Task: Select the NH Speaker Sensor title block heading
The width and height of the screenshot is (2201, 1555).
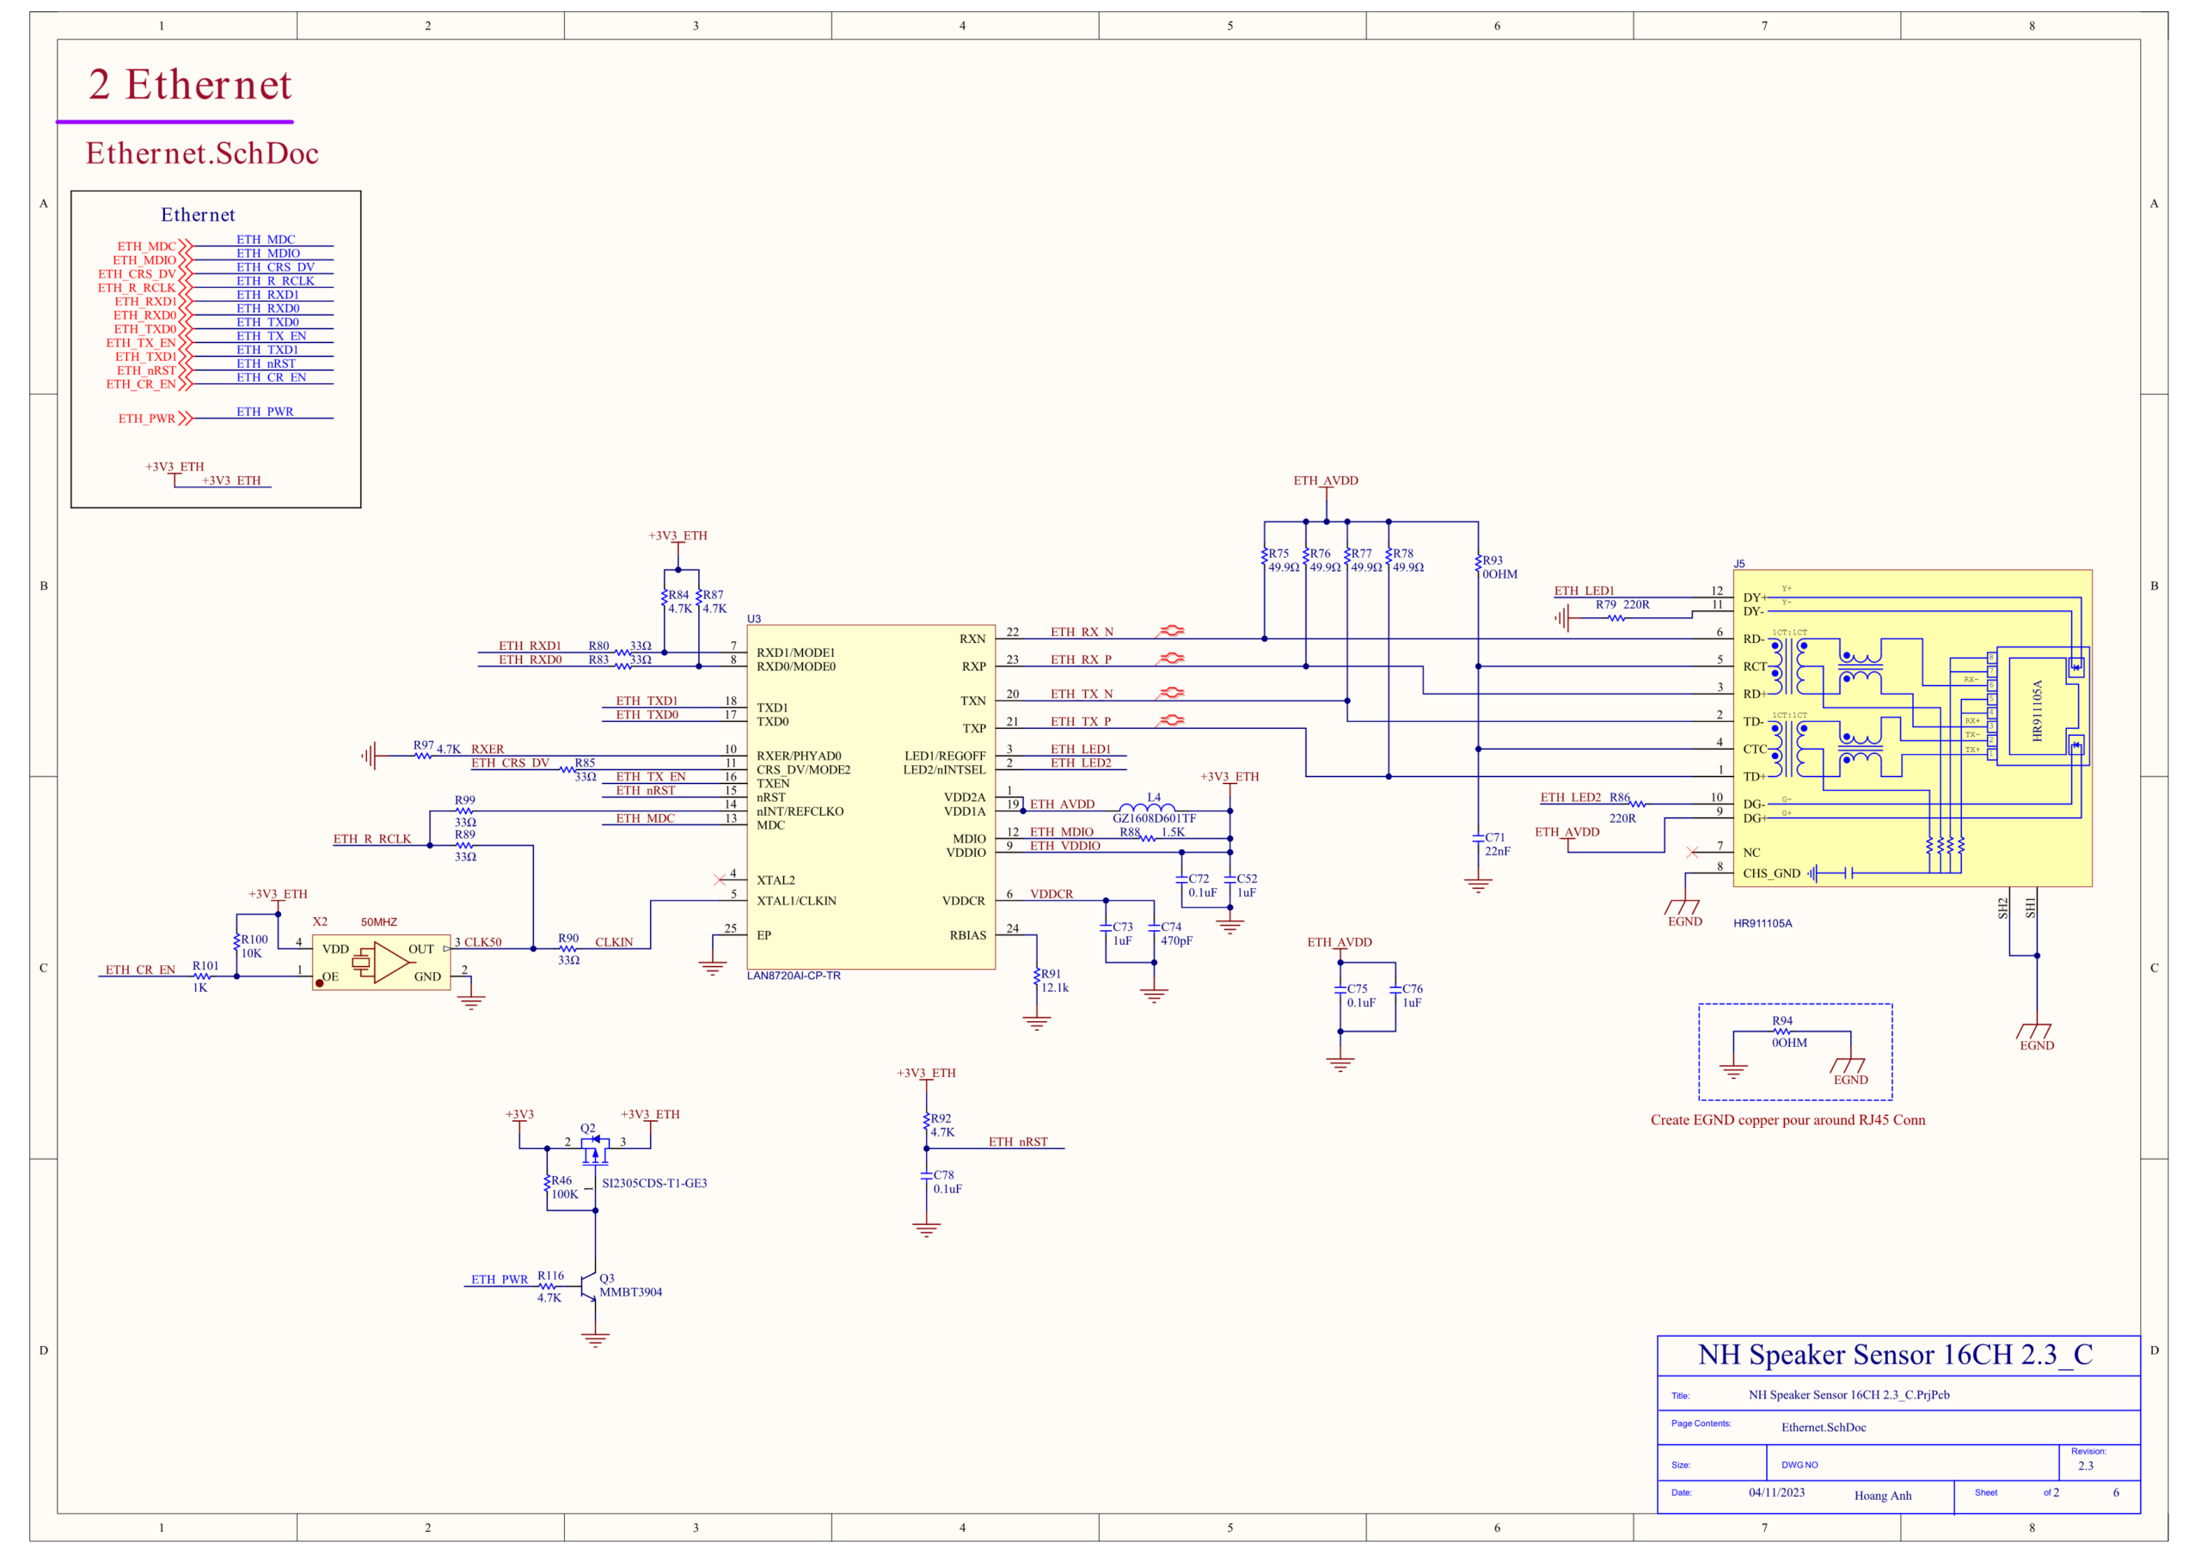Action: (1895, 1354)
